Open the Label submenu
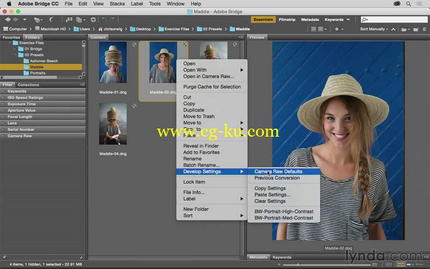Image resolution: width=430 pixels, height=269 pixels. [x=212, y=199]
